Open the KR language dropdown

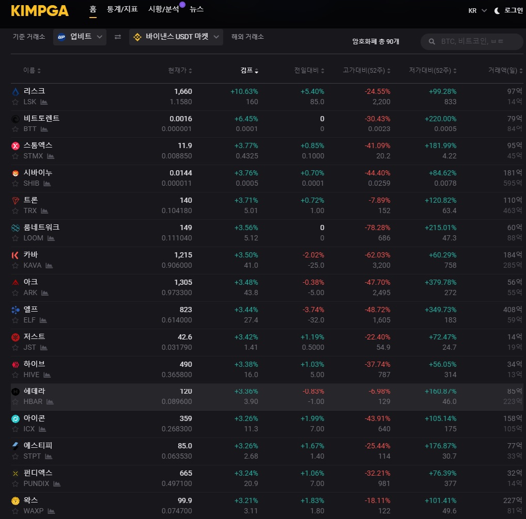pyautogui.click(x=477, y=11)
